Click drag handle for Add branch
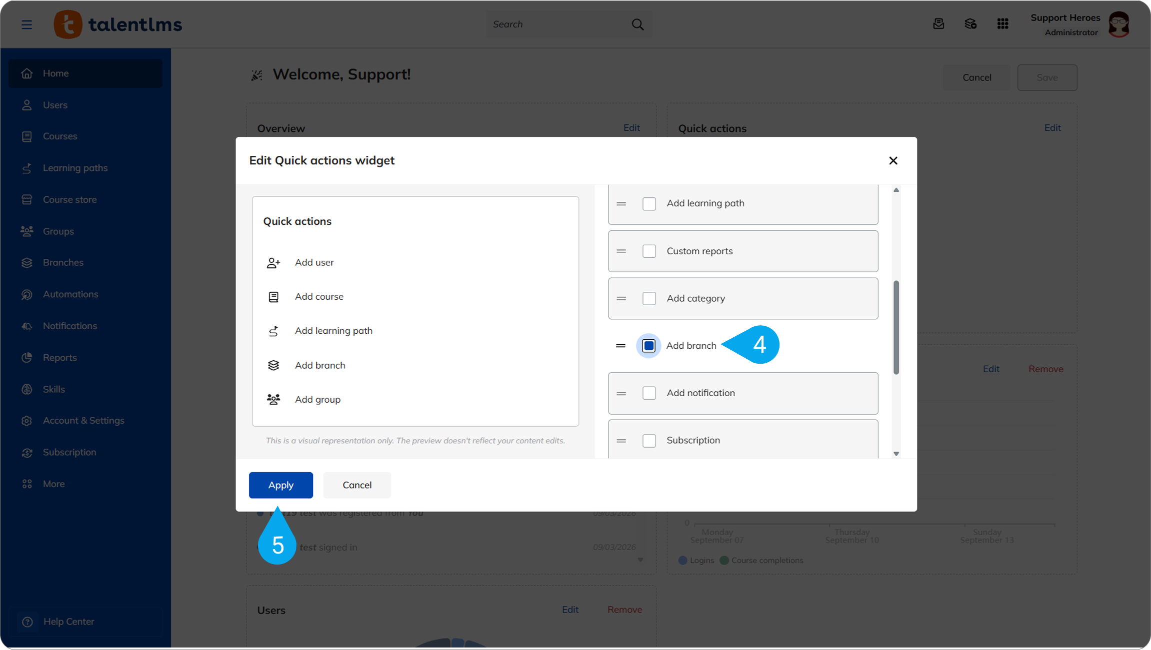The width and height of the screenshot is (1151, 650). pos(620,346)
